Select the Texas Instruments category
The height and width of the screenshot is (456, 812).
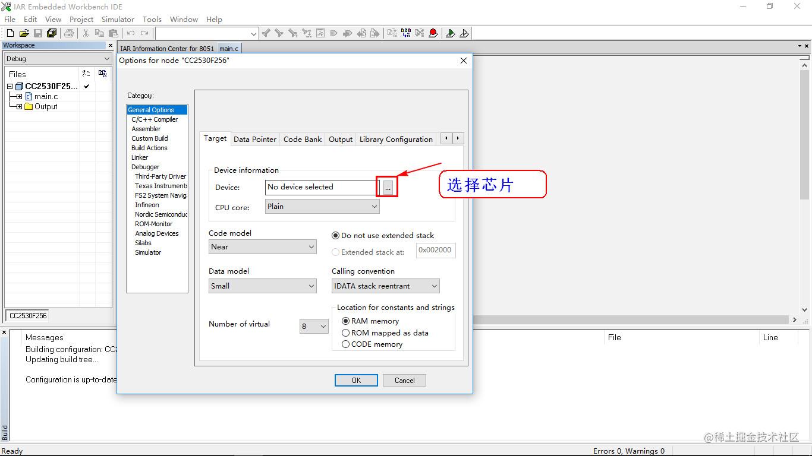[x=161, y=186]
